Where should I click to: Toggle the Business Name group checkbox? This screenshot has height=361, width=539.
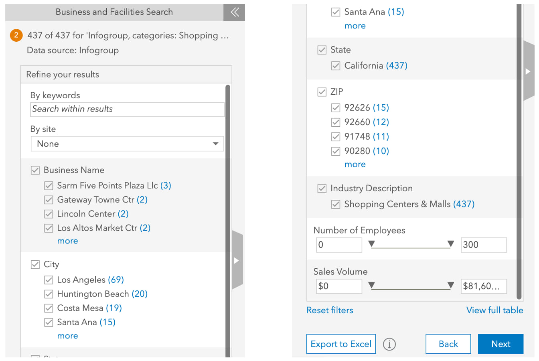(35, 170)
